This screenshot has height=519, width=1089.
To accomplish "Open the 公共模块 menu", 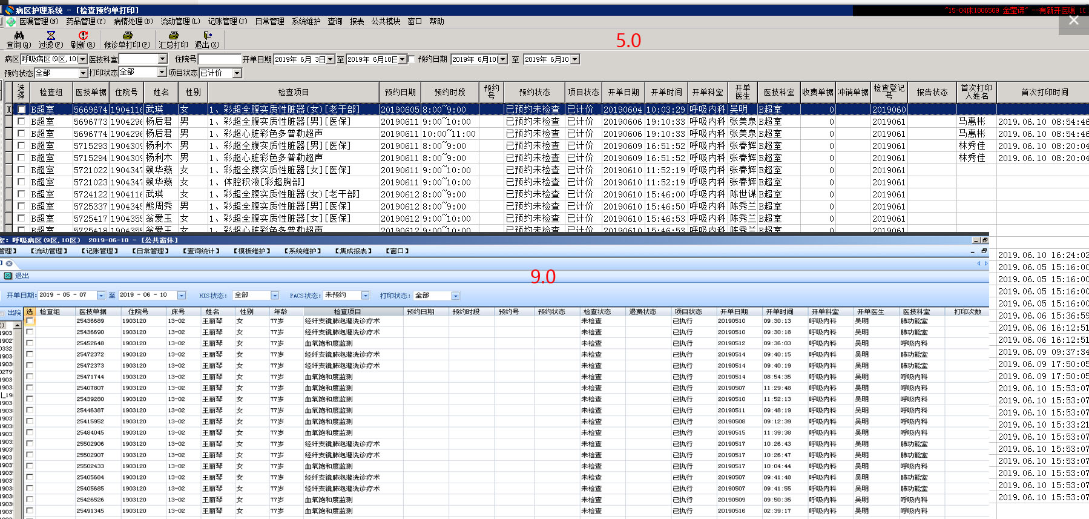I will (x=386, y=21).
